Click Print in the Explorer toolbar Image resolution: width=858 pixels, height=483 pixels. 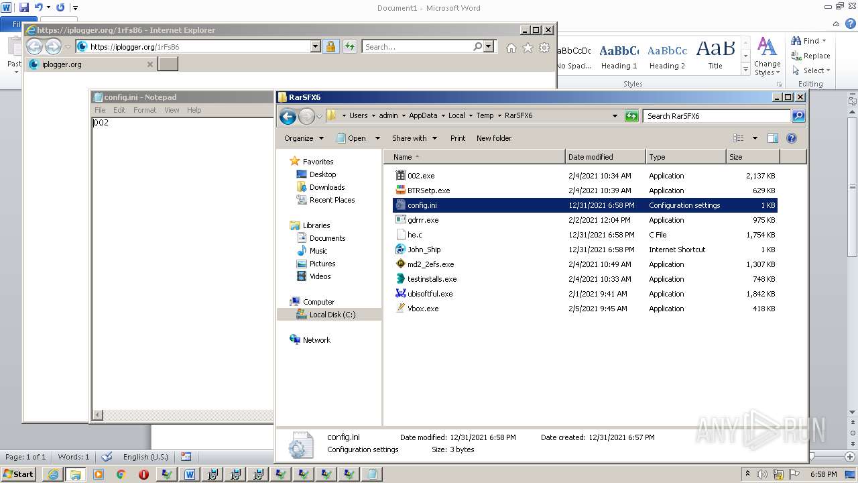[x=458, y=138]
